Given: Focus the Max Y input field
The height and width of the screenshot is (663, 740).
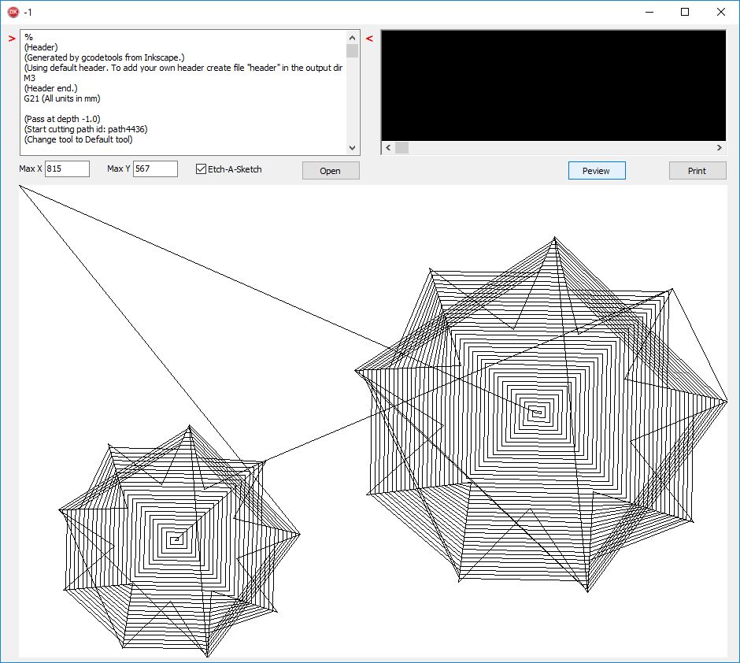Looking at the screenshot, I should pos(155,169).
